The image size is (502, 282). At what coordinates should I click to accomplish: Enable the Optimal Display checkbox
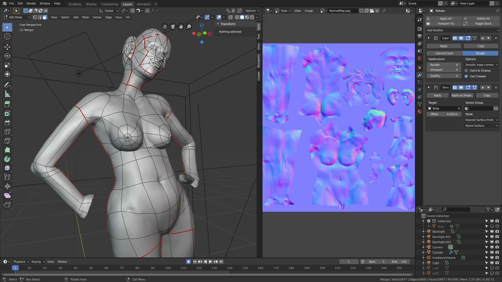point(466,70)
